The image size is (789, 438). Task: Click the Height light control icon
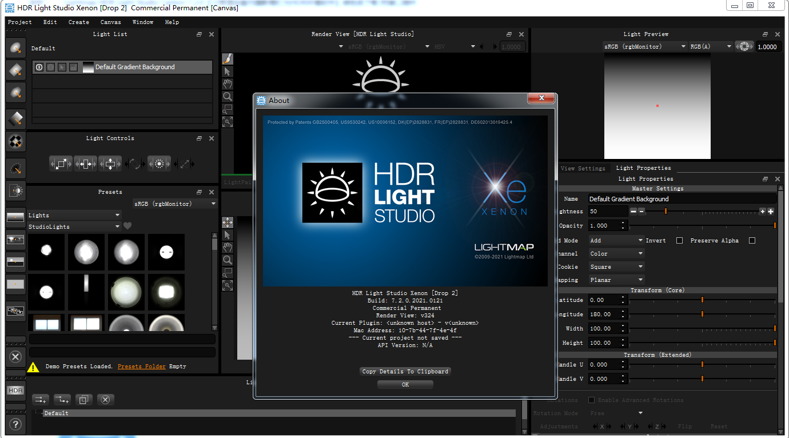point(110,164)
